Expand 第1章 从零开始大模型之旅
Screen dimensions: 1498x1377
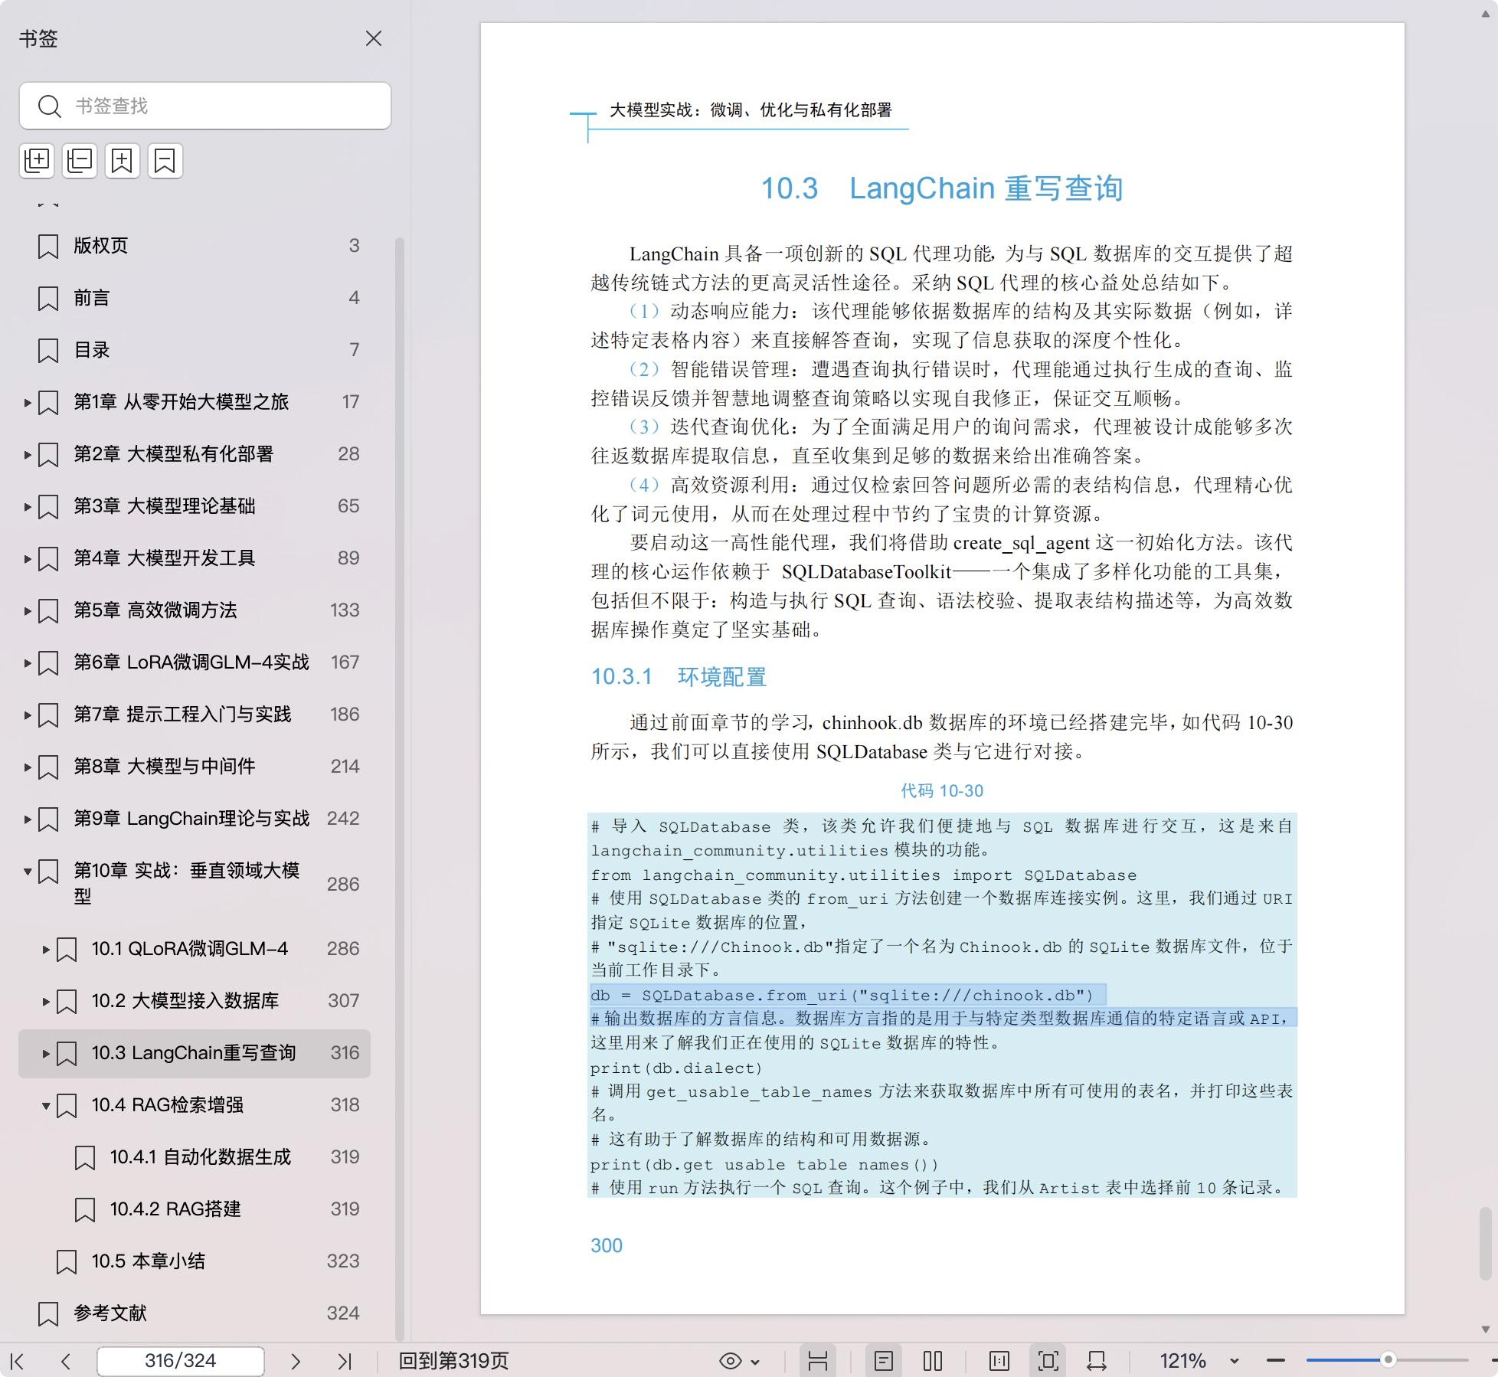[28, 402]
